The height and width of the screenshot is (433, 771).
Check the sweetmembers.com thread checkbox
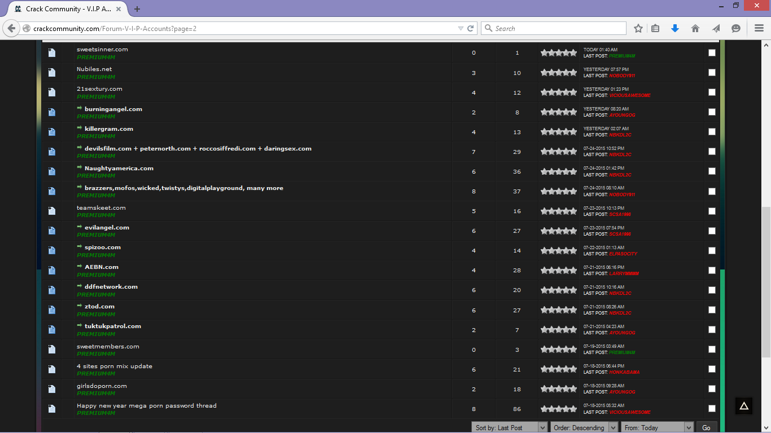pyautogui.click(x=712, y=349)
